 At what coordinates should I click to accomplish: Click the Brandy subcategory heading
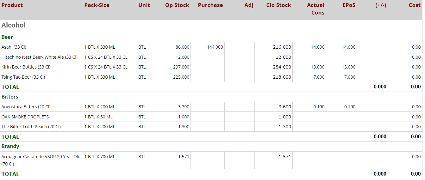click(x=10, y=147)
